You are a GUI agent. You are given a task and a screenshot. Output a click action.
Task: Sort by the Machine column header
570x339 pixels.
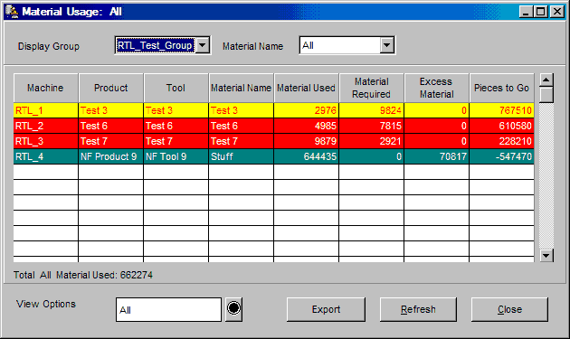click(x=45, y=88)
